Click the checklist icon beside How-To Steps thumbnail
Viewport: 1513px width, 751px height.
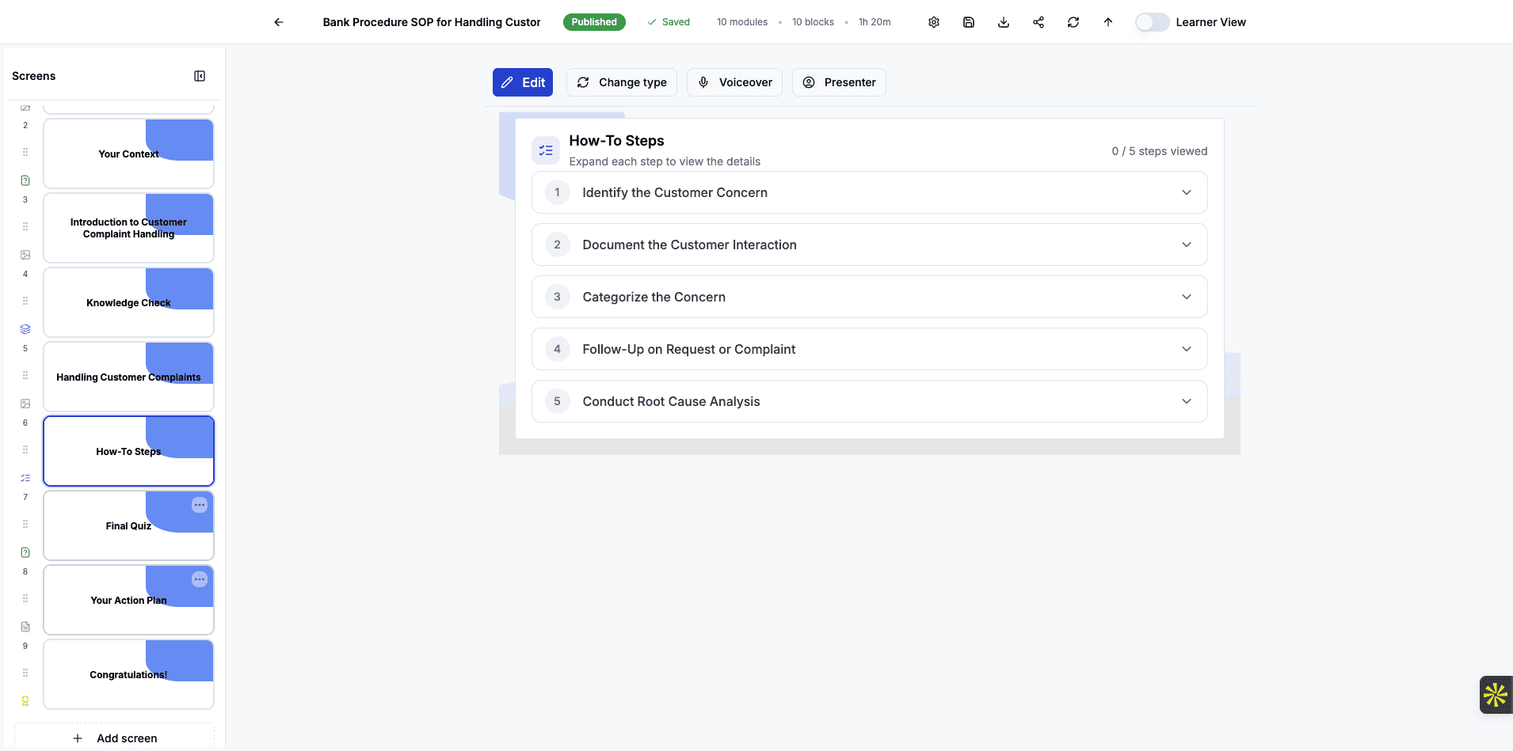click(25, 478)
